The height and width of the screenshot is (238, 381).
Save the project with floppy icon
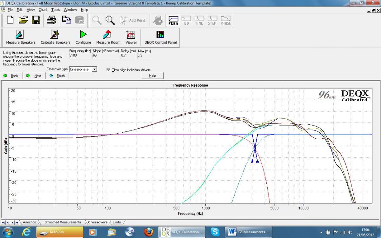pos(36,20)
